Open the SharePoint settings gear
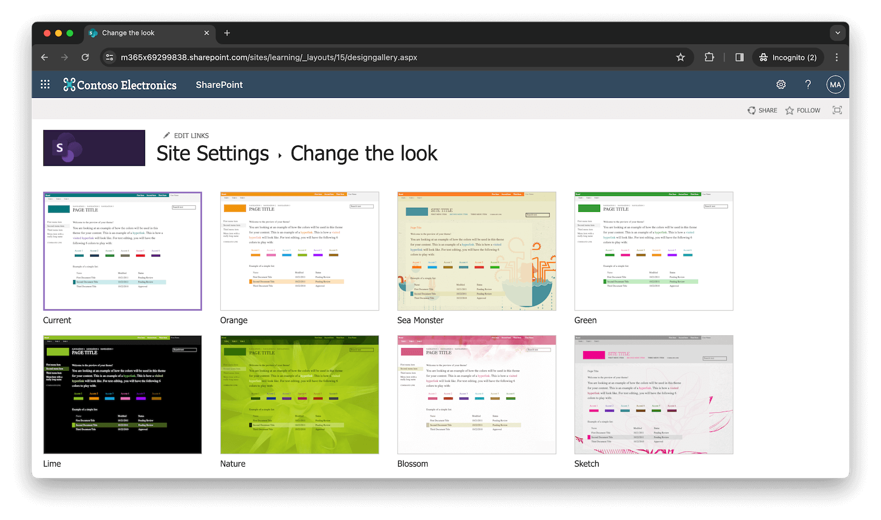Viewport: 881px width, 520px height. (781, 84)
